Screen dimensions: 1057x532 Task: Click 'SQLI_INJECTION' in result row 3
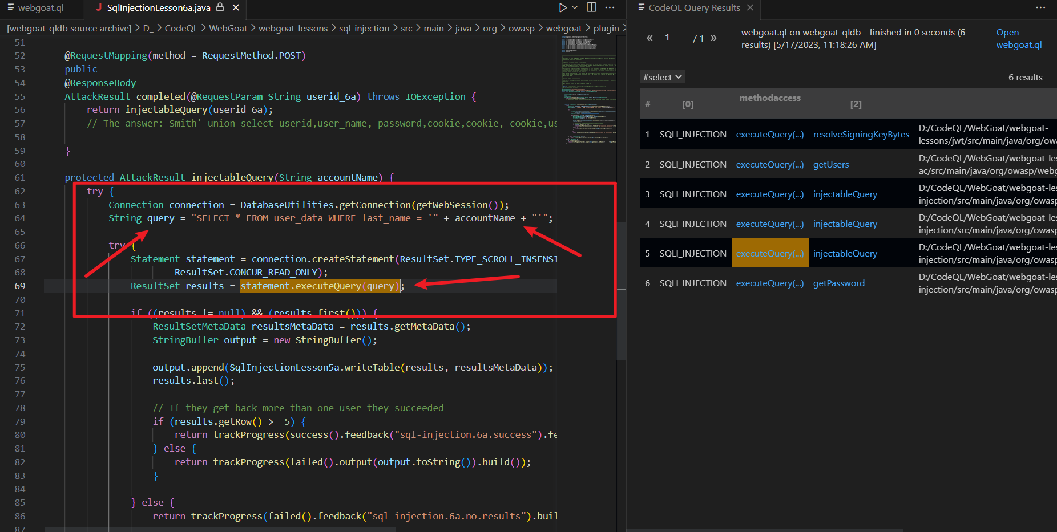pos(693,194)
